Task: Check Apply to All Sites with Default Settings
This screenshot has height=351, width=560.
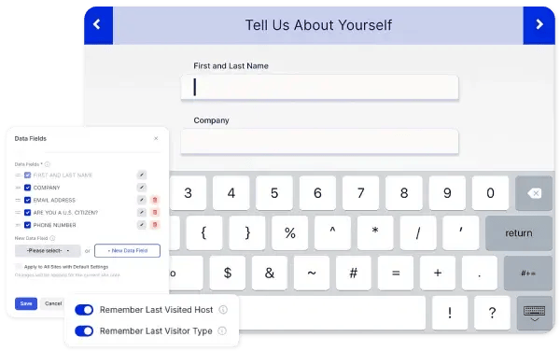Action: (19, 266)
